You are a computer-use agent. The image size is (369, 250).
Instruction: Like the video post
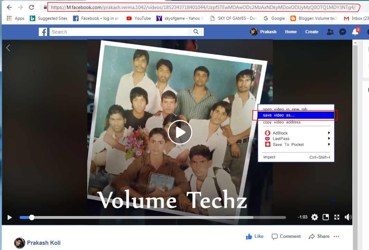(x=255, y=236)
